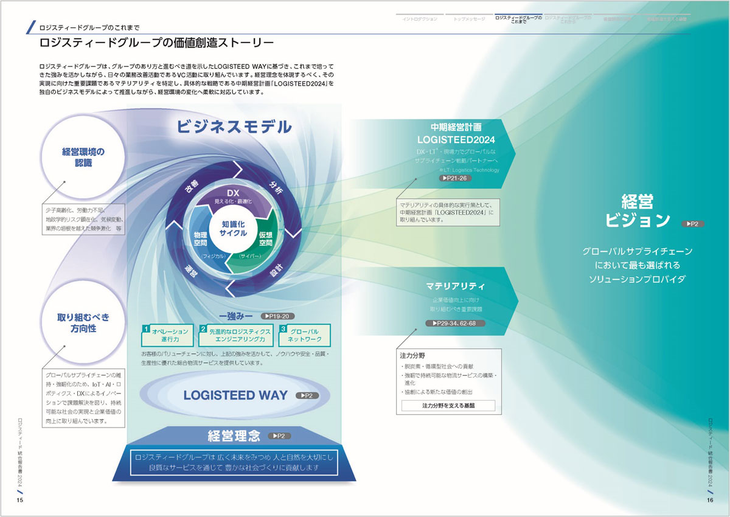Go to the ロジスティードグループのこれから tab
The height and width of the screenshot is (517, 730).
(x=568, y=20)
